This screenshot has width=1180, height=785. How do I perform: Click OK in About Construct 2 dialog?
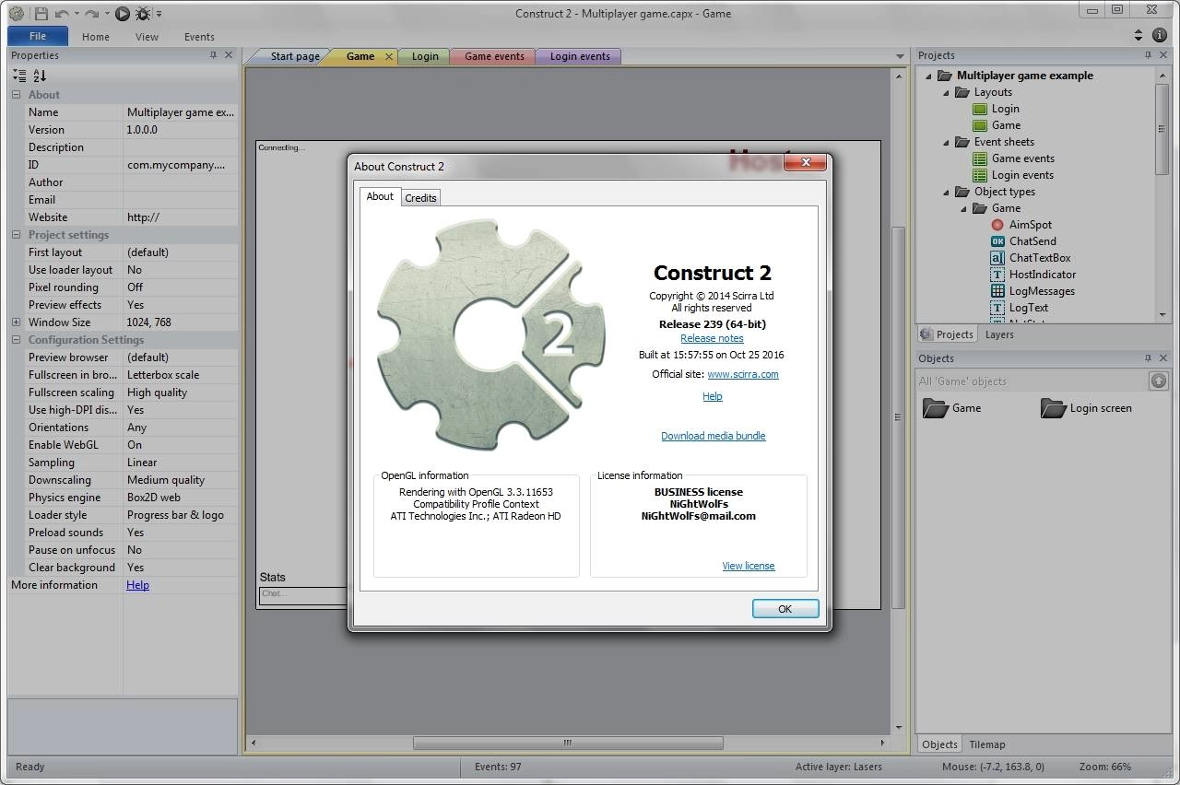pyautogui.click(x=785, y=609)
